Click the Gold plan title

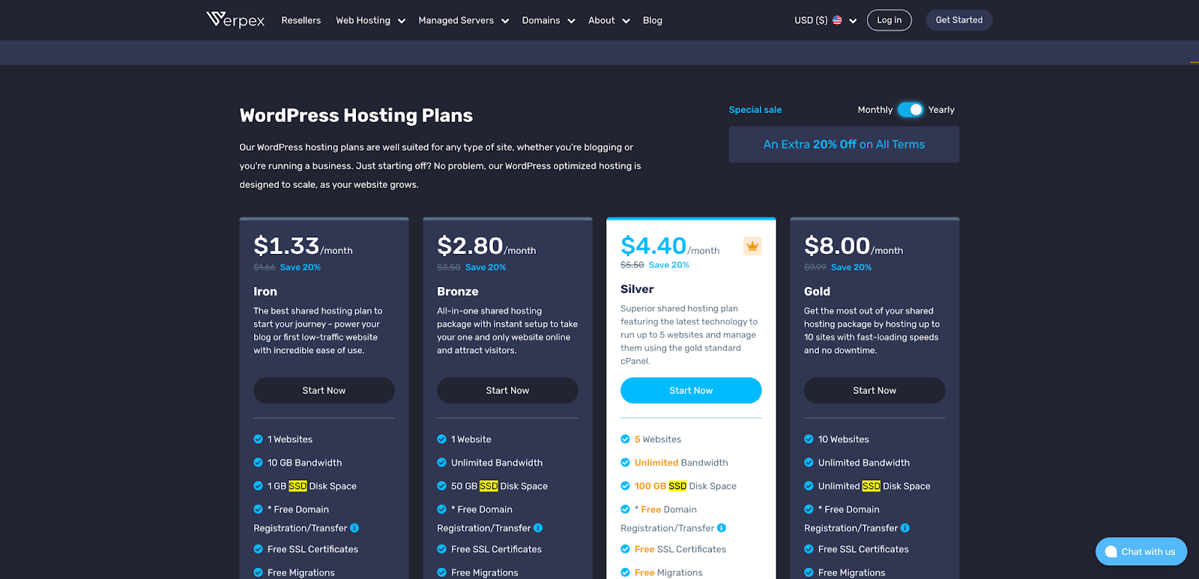click(x=817, y=291)
